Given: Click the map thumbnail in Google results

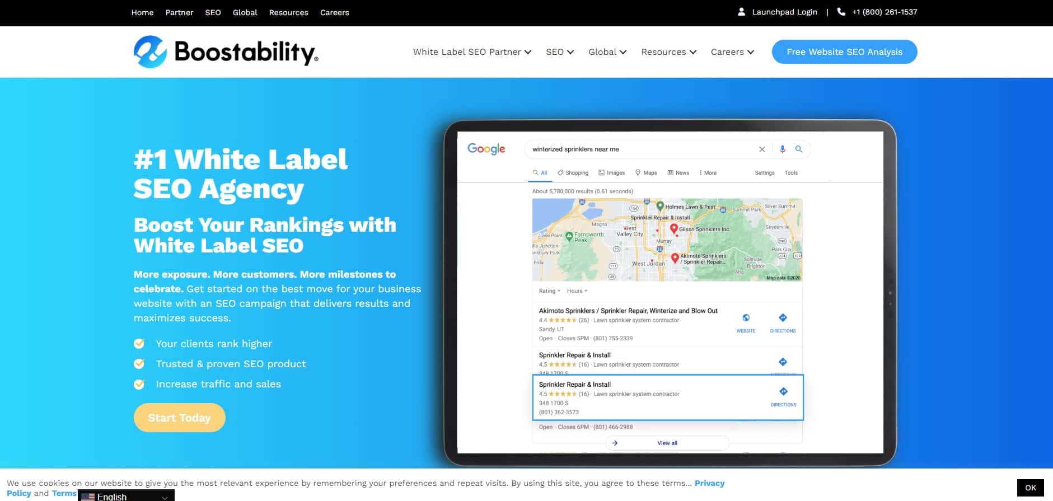Looking at the screenshot, I should point(667,240).
